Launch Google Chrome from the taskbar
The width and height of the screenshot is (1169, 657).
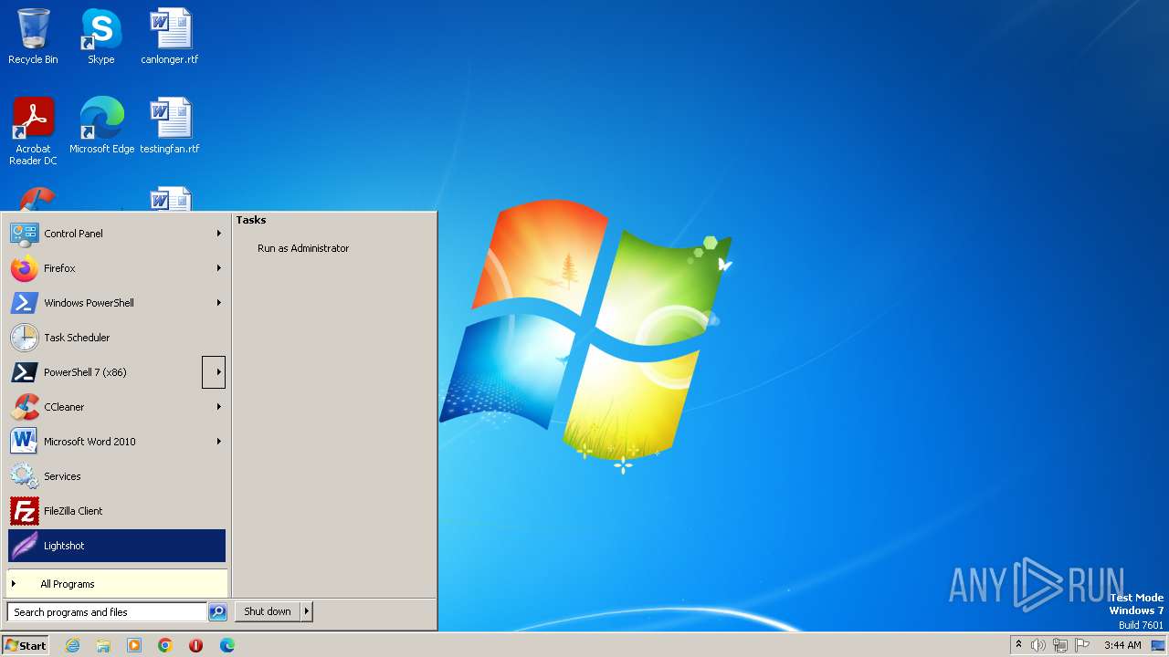(165, 645)
